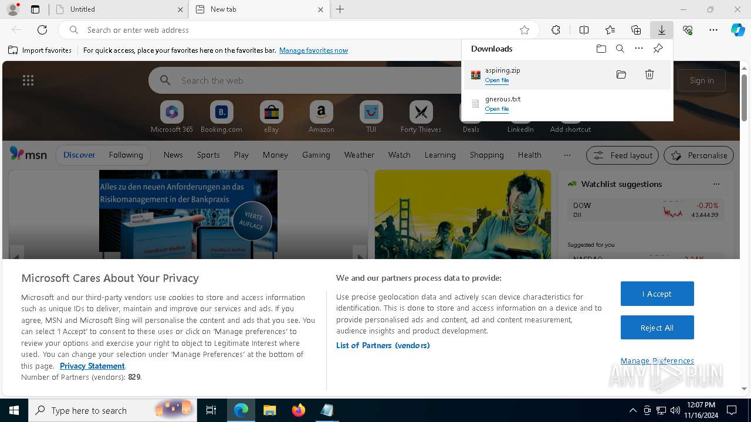This screenshot has width=751, height=422.
Task: Focus the address bar field
Action: 299,30
